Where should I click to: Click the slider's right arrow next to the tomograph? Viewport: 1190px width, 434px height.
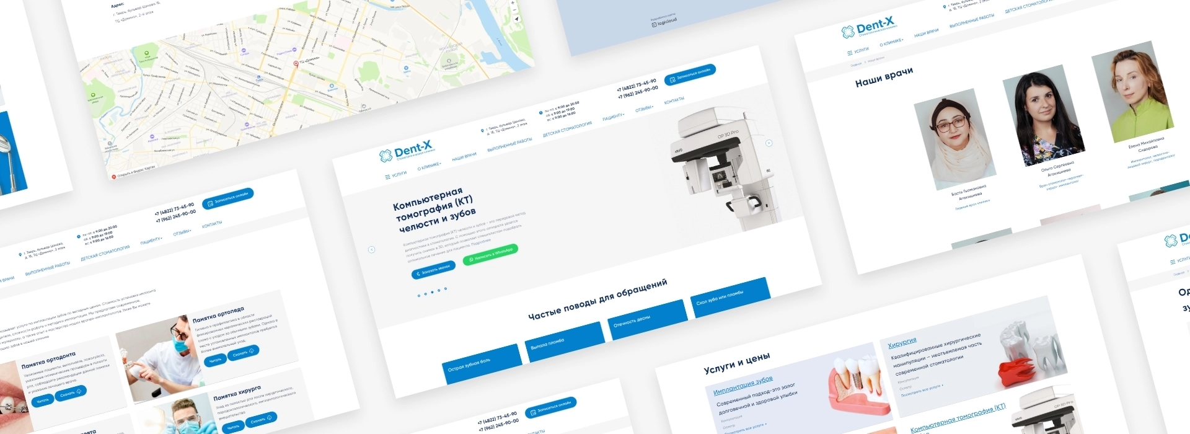coord(769,143)
